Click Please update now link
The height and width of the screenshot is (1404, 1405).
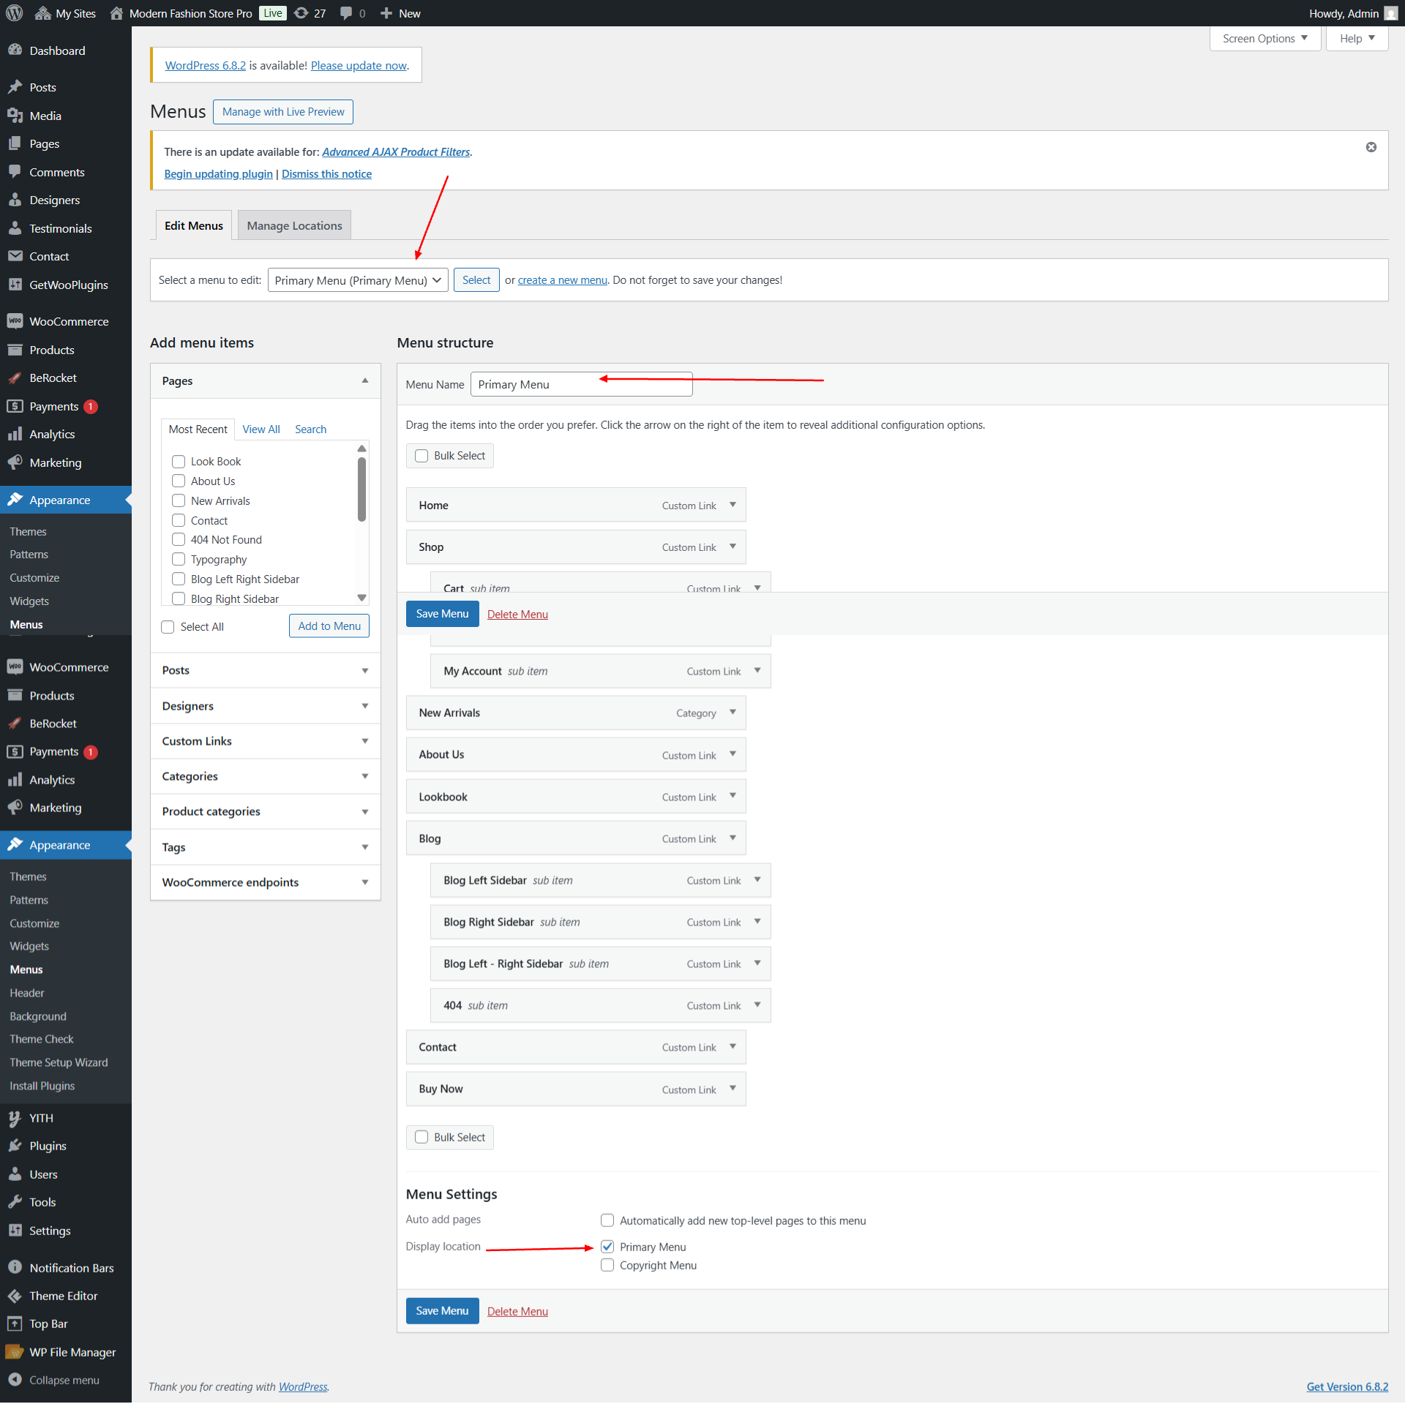[359, 65]
